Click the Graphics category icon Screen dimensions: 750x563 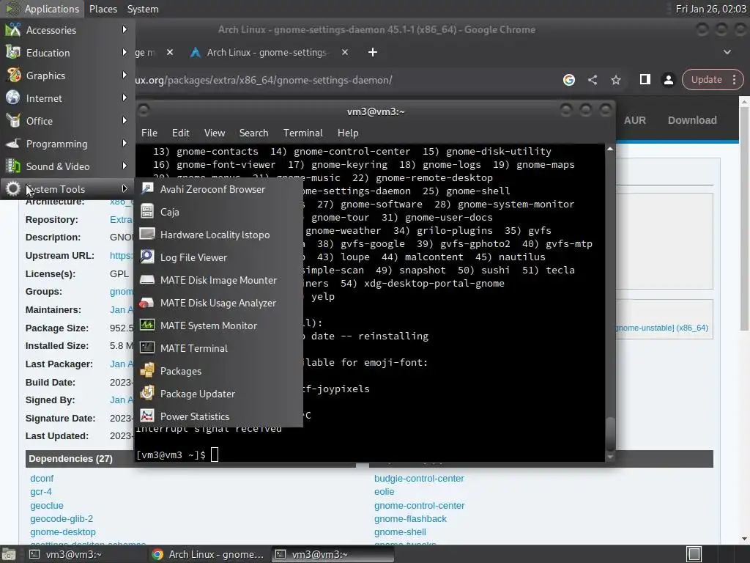(x=13, y=76)
